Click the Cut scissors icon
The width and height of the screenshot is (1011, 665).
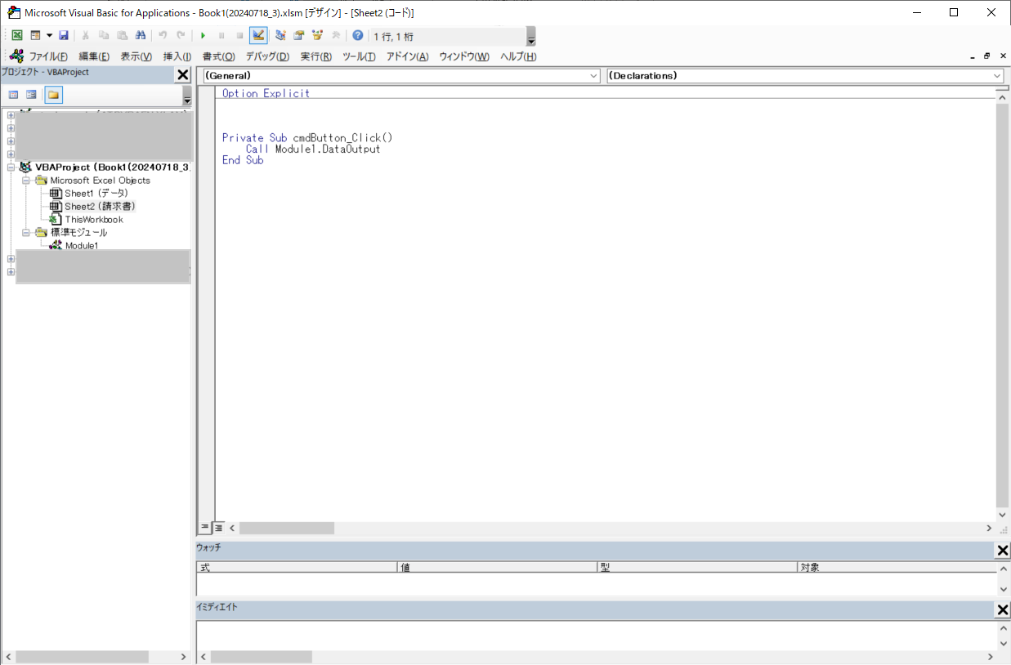tap(85, 36)
